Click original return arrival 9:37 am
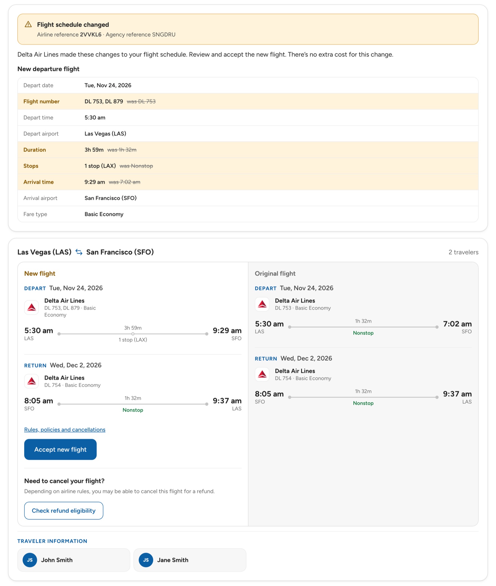 tap(457, 394)
